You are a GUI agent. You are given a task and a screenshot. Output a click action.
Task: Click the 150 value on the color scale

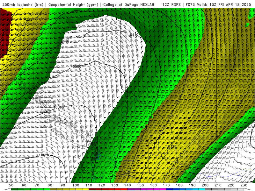pyautogui.click(x=141, y=185)
